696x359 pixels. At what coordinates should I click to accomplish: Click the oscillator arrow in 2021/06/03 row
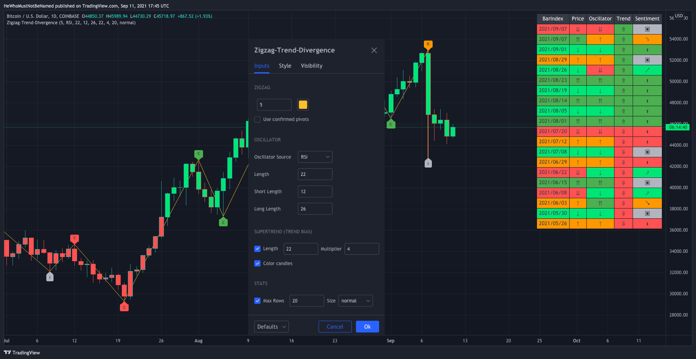tap(600, 203)
